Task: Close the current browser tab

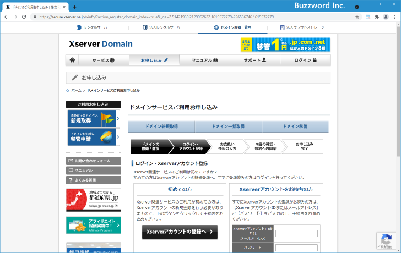Action: [64, 7]
